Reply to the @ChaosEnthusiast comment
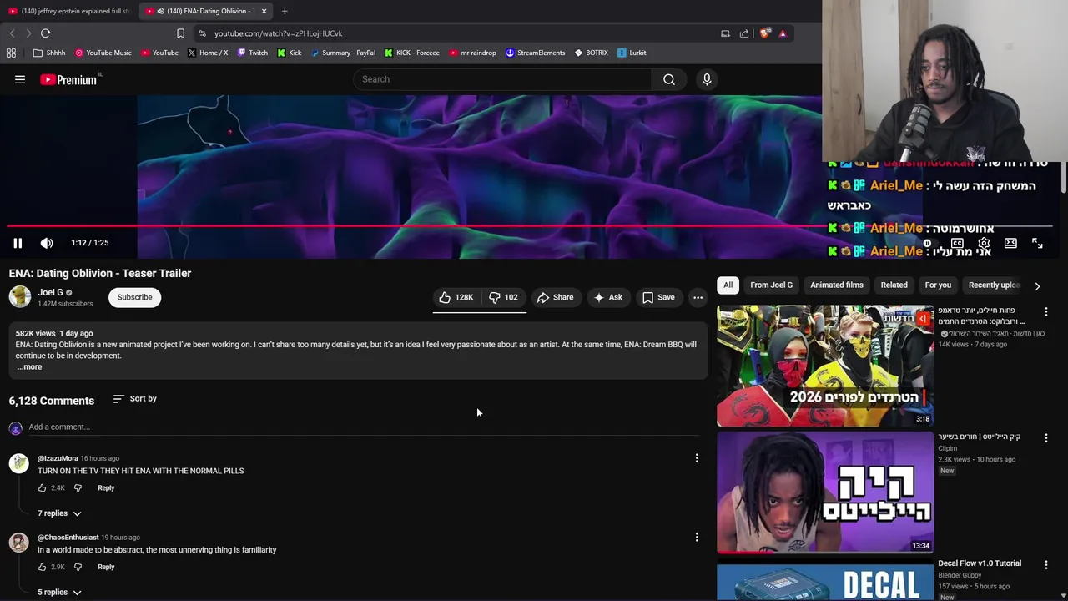1068x601 pixels. click(x=106, y=568)
